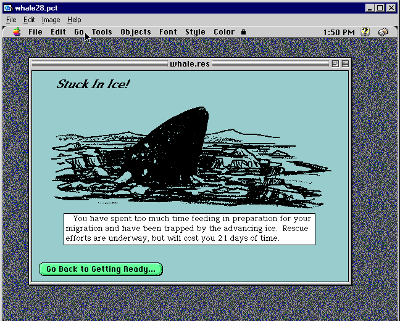Open the Help balloon question-mark icon
The width and height of the screenshot is (400, 321).
click(x=365, y=32)
